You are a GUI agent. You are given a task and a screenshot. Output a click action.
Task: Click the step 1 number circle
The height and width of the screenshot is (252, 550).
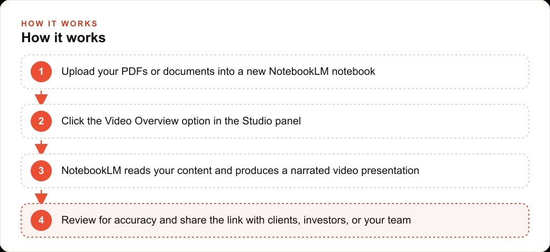coord(41,72)
